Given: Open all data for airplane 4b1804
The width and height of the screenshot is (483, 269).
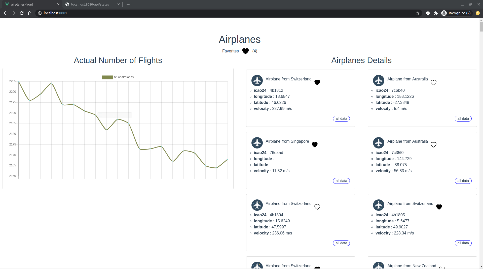Looking at the screenshot, I should click(341, 243).
